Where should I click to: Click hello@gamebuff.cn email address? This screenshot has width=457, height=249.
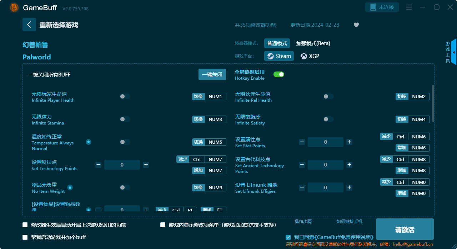click(x=413, y=244)
